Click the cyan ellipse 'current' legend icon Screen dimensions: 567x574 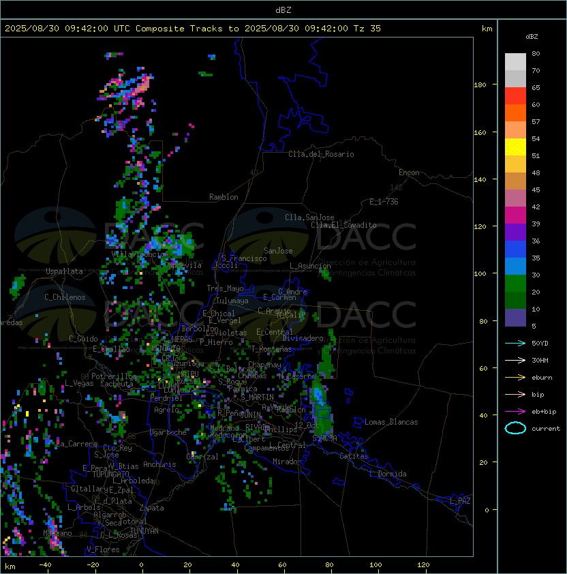click(516, 428)
